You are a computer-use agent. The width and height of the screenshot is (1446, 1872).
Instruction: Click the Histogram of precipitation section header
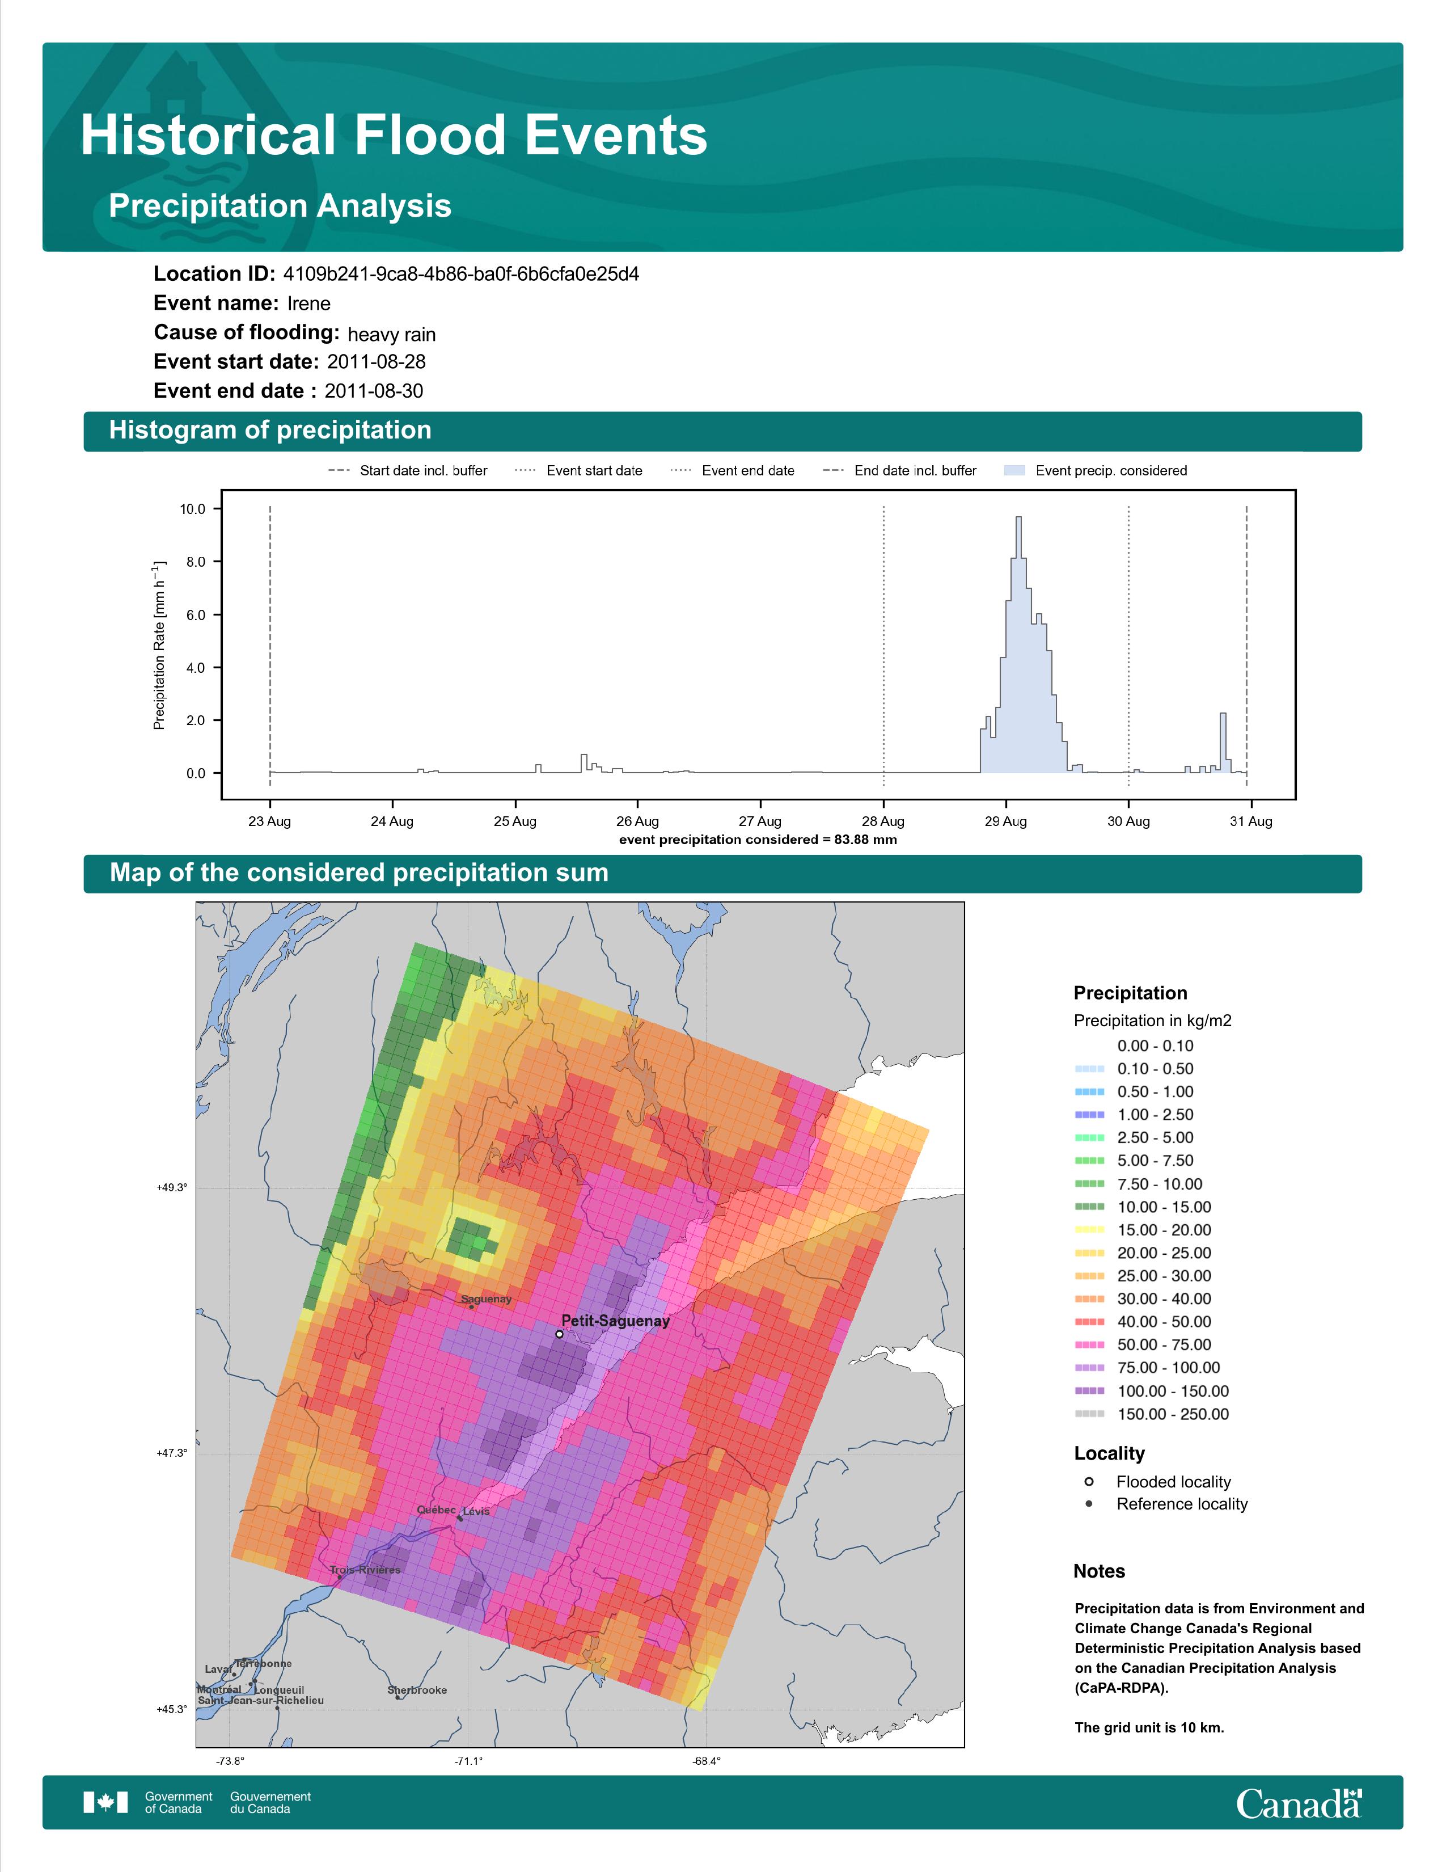(723, 431)
